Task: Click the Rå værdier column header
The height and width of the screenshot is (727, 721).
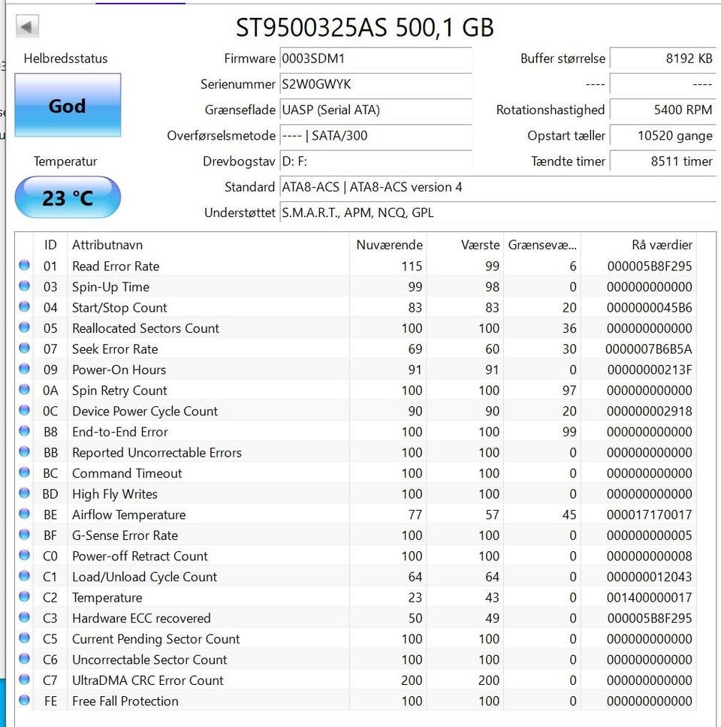Action: (661, 245)
